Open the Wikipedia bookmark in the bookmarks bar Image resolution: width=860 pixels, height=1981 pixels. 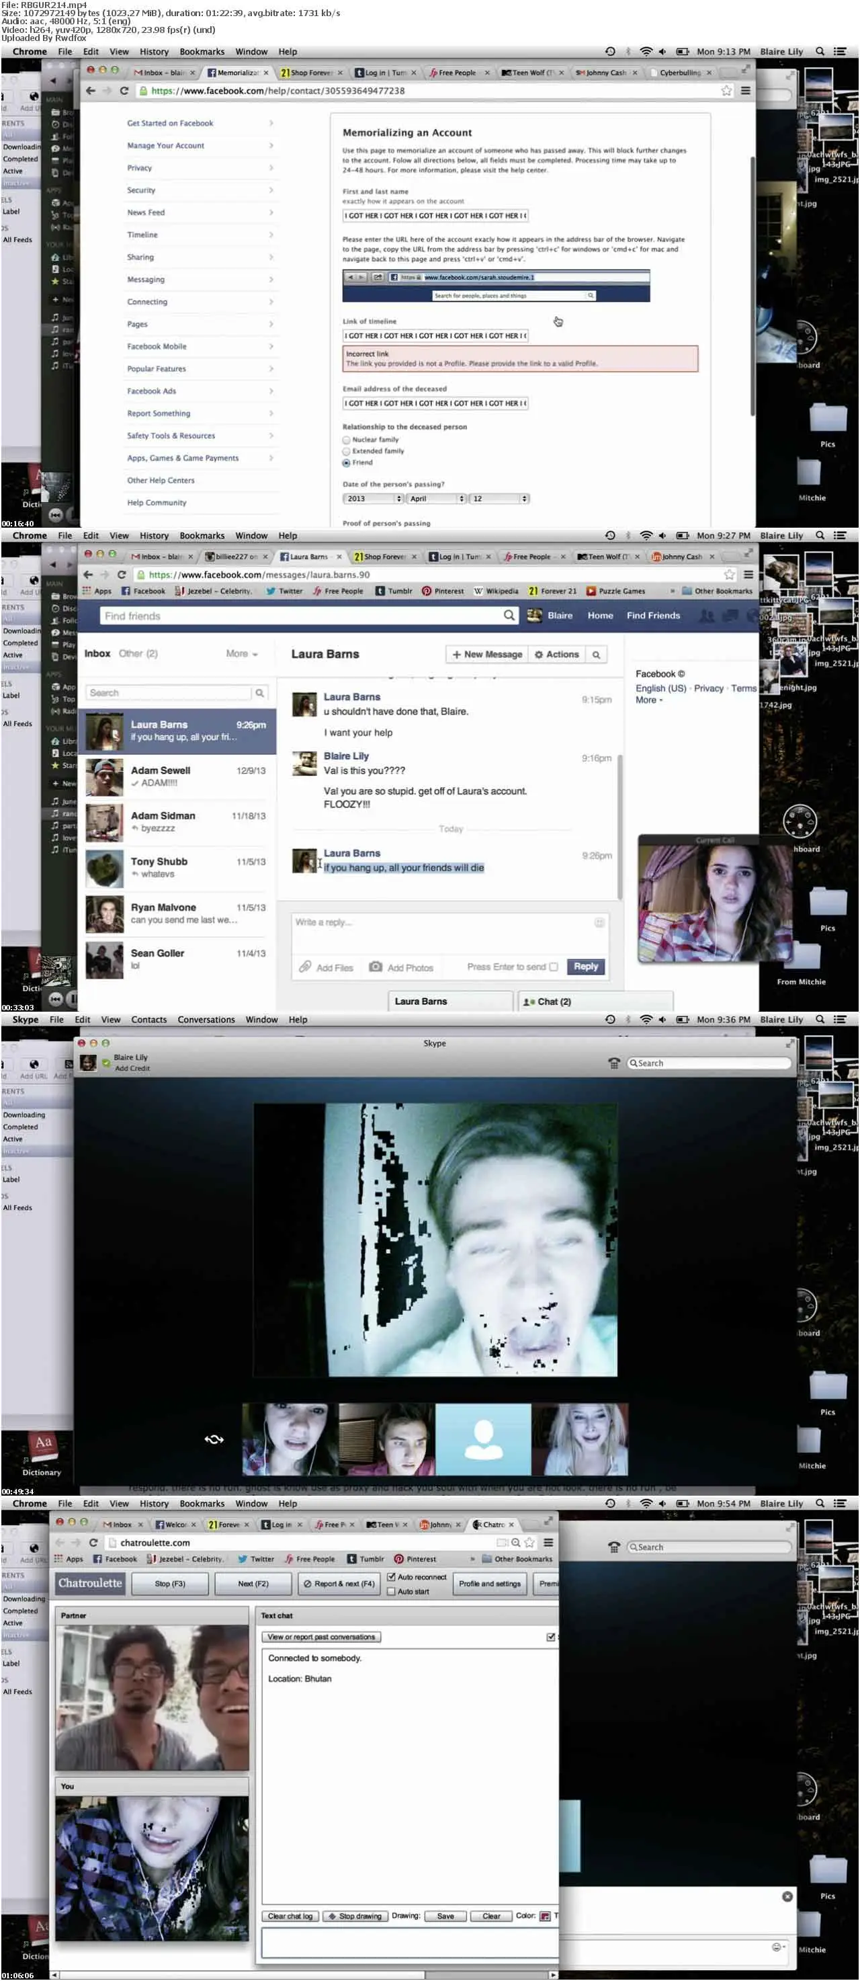coord(496,592)
